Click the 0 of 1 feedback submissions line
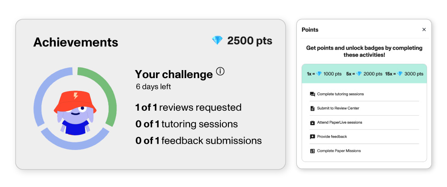The image size is (447, 187). click(198, 141)
